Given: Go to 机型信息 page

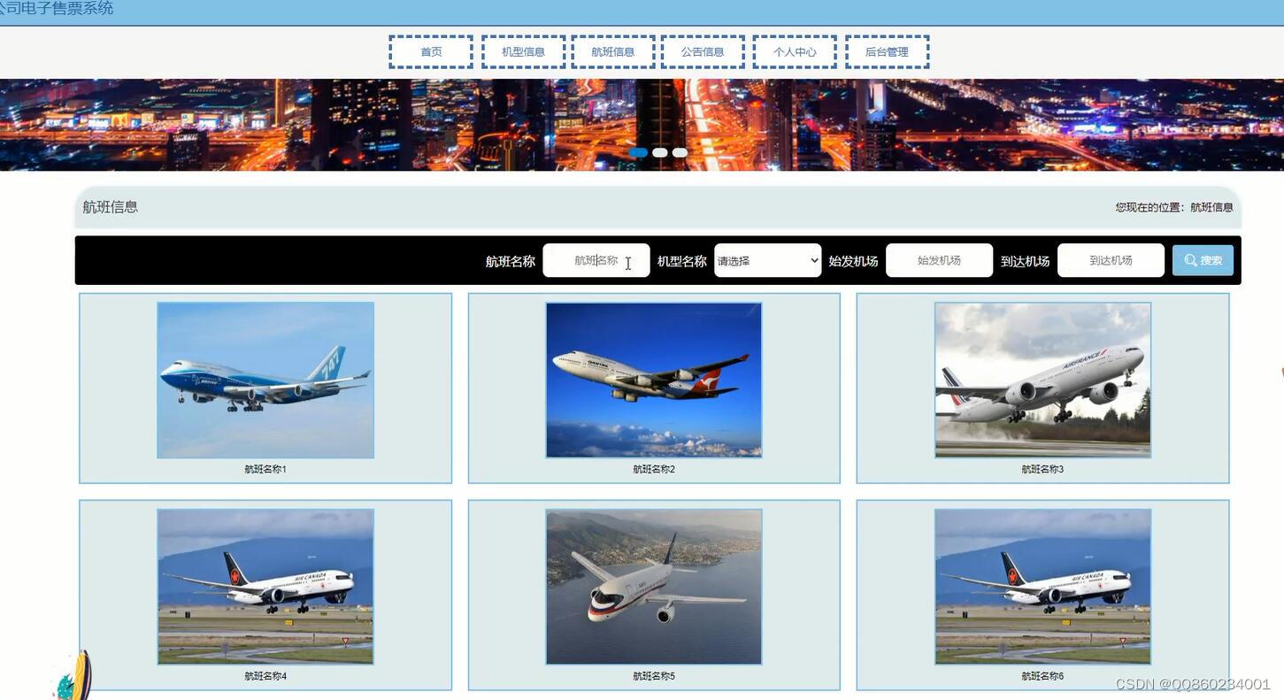Looking at the screenshot, I should 523,52.
